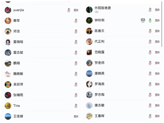Toggle the camera for 罗海燕

[x=157, y=84]
